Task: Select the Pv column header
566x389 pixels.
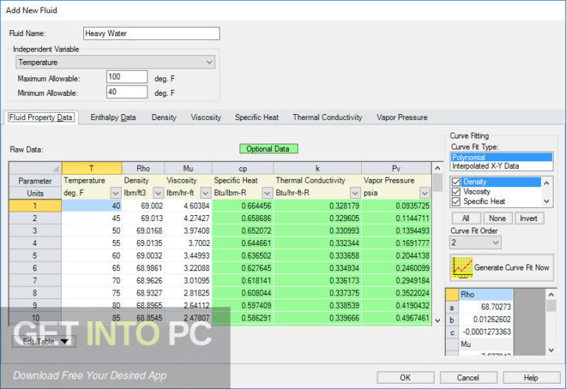Action: pos(396,168)
